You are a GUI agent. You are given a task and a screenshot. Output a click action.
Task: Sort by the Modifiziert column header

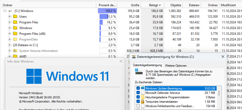(231, 5)
